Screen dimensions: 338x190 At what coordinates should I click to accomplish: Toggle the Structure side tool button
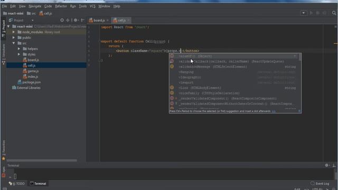pyautogui.click(x=4, y=54)
